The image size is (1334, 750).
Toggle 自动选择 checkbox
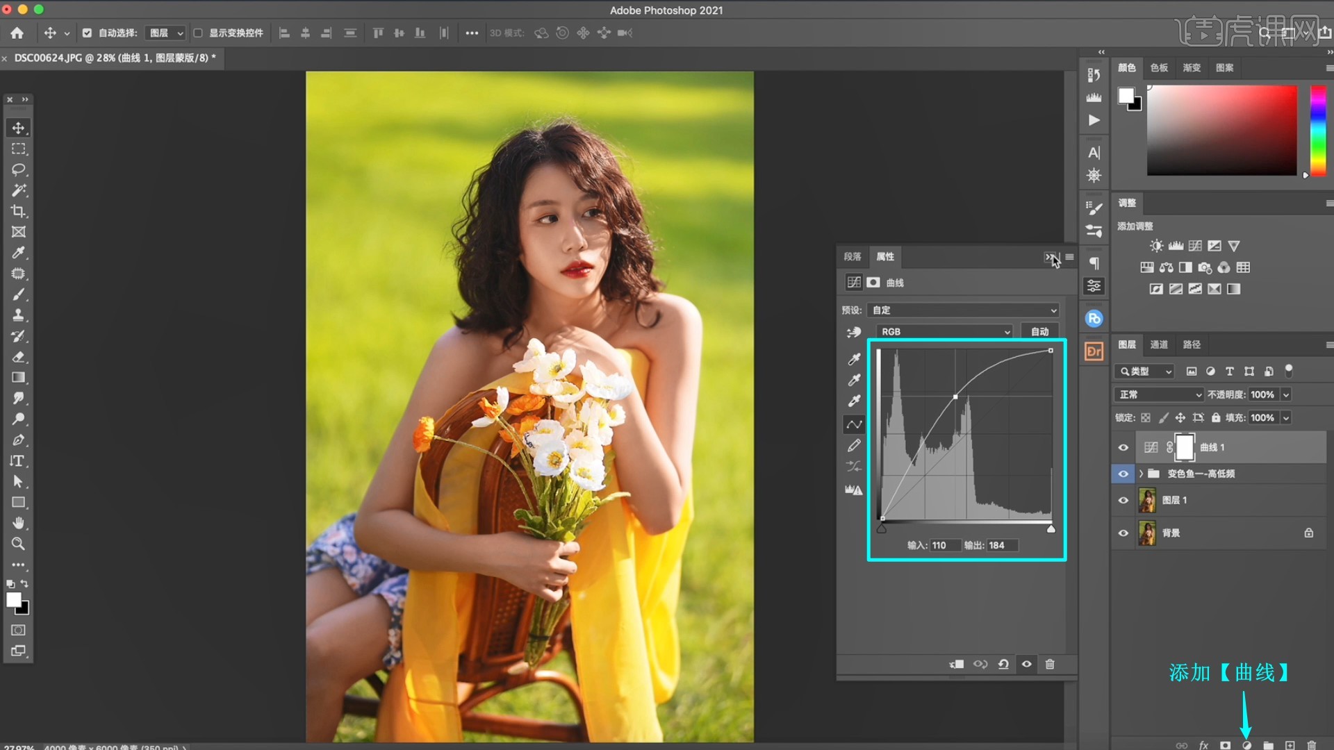pos(87,33)
